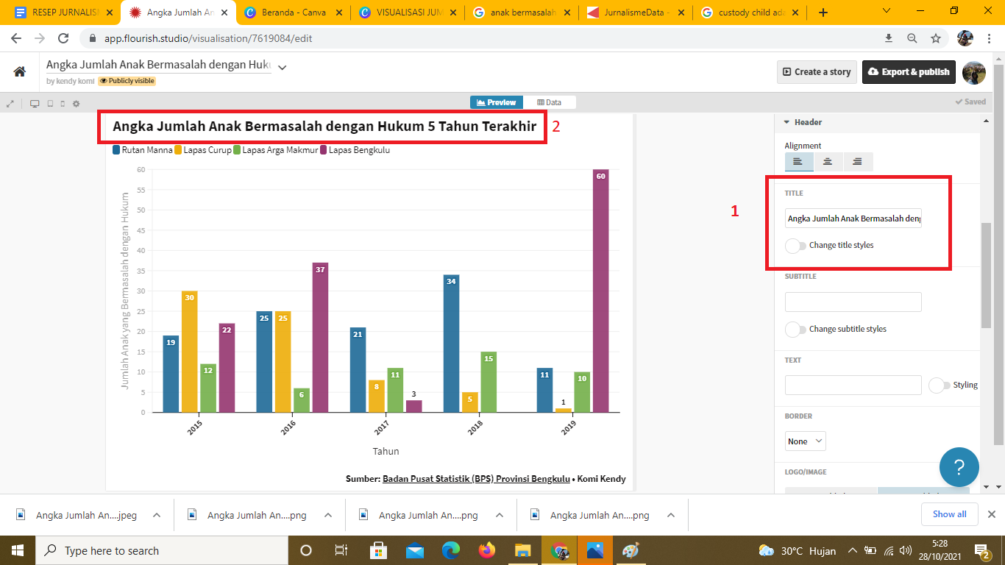Expand the chevron next to the visualisation name
The image size is (1005, 565).
tap(282, 67)
